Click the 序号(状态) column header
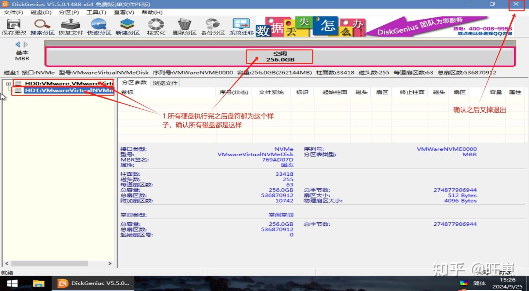The image size is (529, 291). click(x=234, y=92)
